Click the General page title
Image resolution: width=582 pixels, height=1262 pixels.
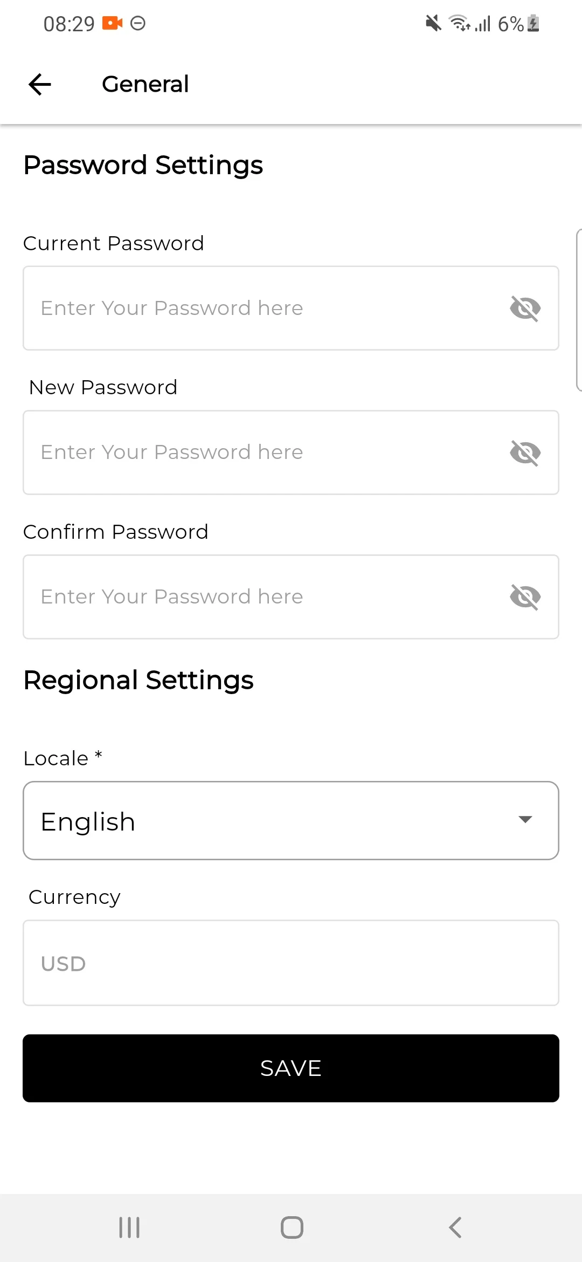pyautogui.click(x=145, y=84)
